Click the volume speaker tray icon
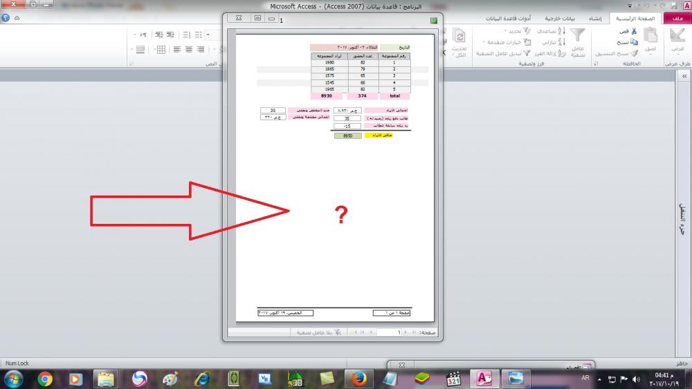The width and height of the screenshot is (692, 389). [636, 379]
